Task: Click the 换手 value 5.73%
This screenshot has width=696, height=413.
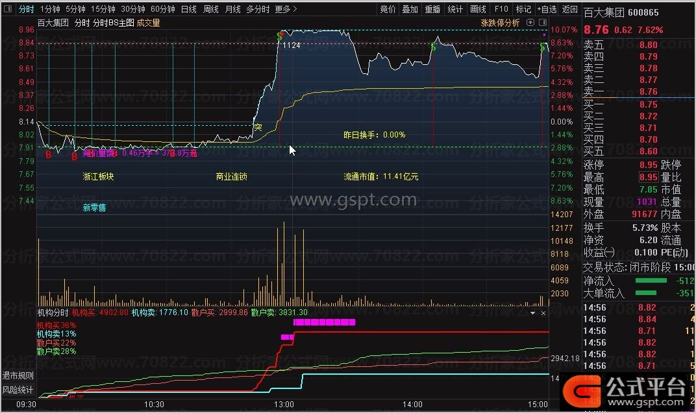Action: pos(645,228)
